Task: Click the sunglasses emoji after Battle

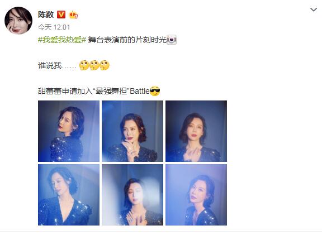Action: tap(155, 91)
